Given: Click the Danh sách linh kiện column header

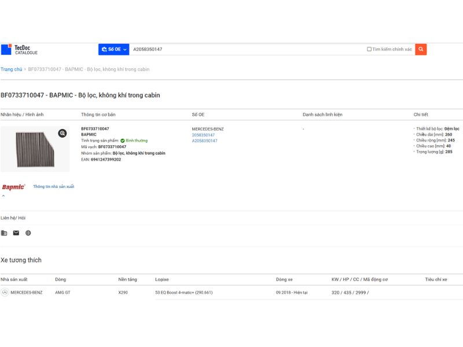Looking at the screenshot, I should 322,115.
